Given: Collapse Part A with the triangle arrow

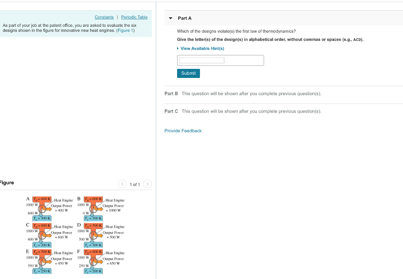Looking at the screenshot, I should click(x=170, y=18).
